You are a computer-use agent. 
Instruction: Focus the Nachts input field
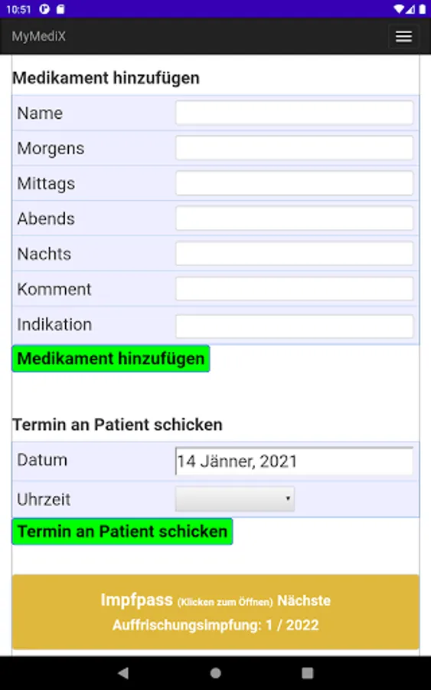[295, 254]
